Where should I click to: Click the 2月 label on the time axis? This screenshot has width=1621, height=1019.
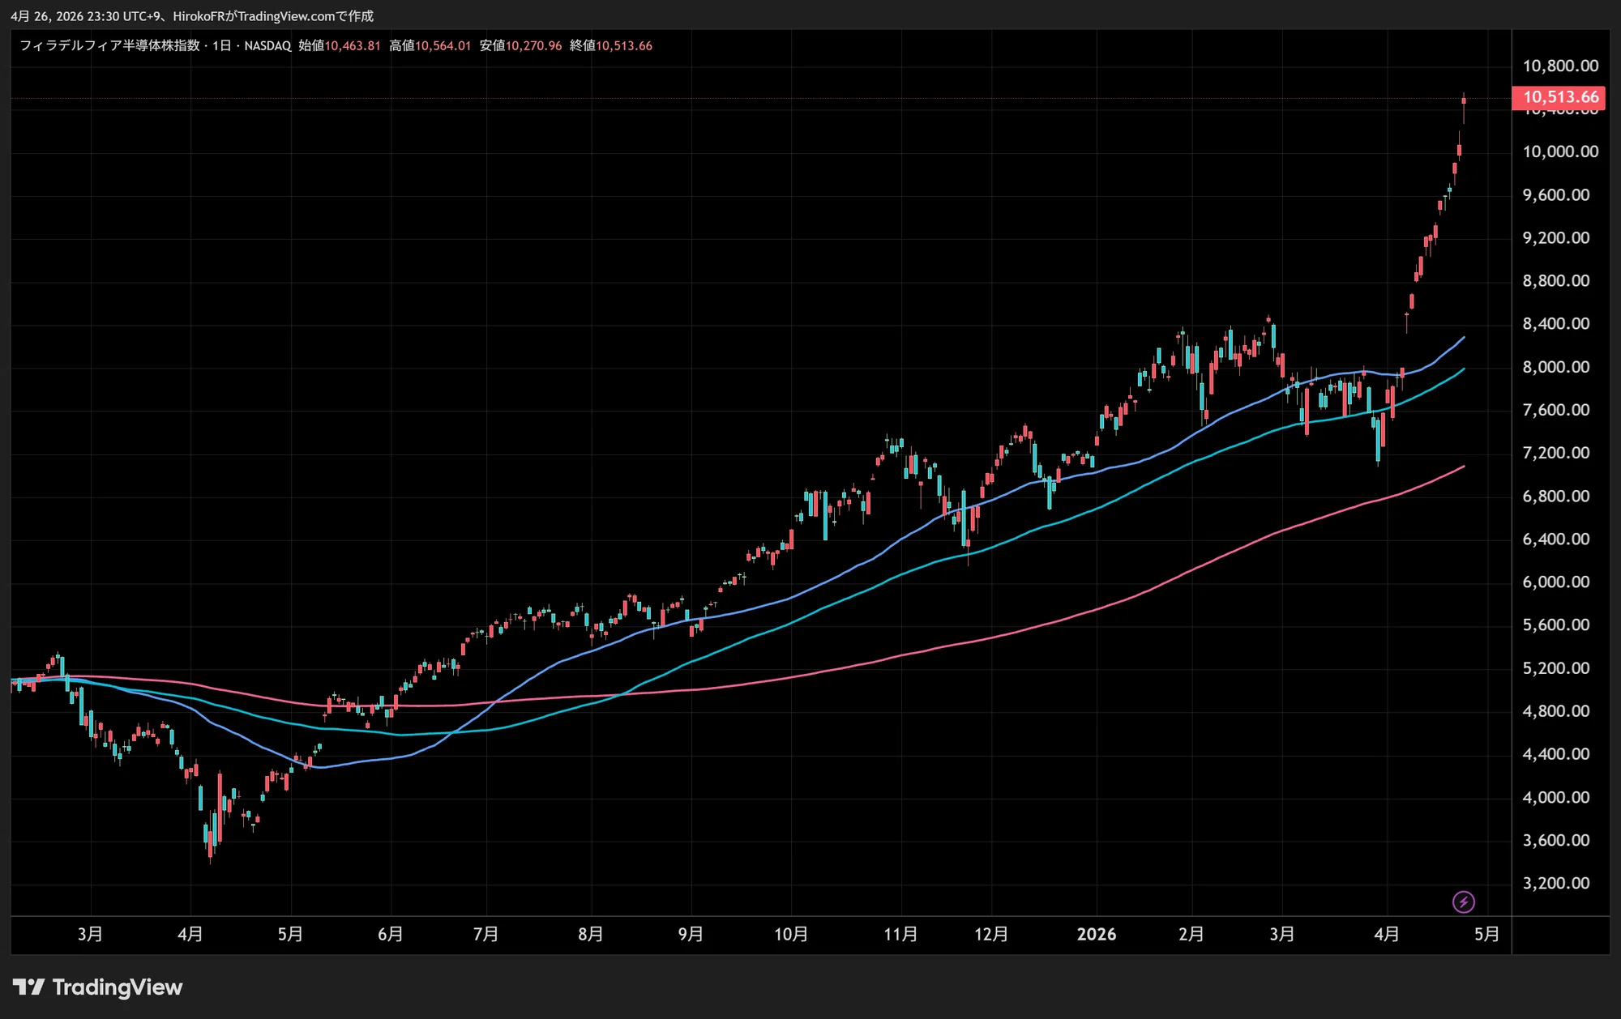1191,934
